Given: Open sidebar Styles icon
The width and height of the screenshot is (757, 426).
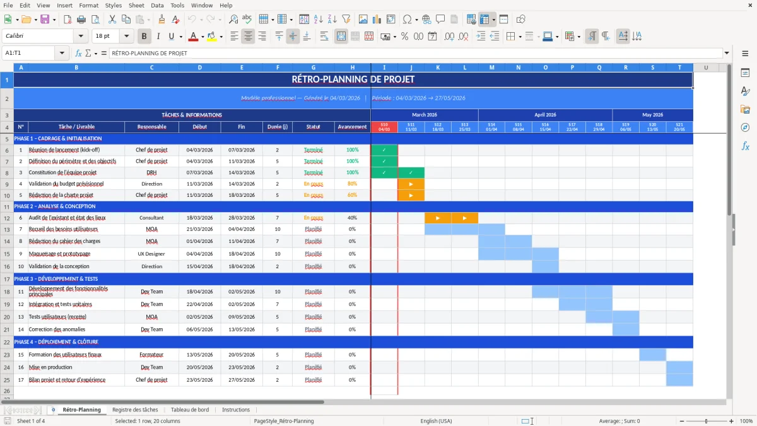Looking at the screenshot, I should (745, 92).
